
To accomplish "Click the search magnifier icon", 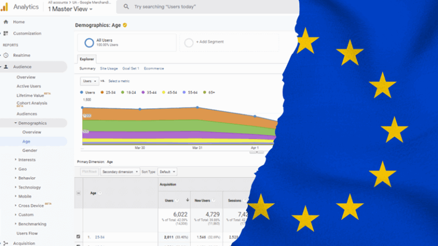I will tap(125, 7).
